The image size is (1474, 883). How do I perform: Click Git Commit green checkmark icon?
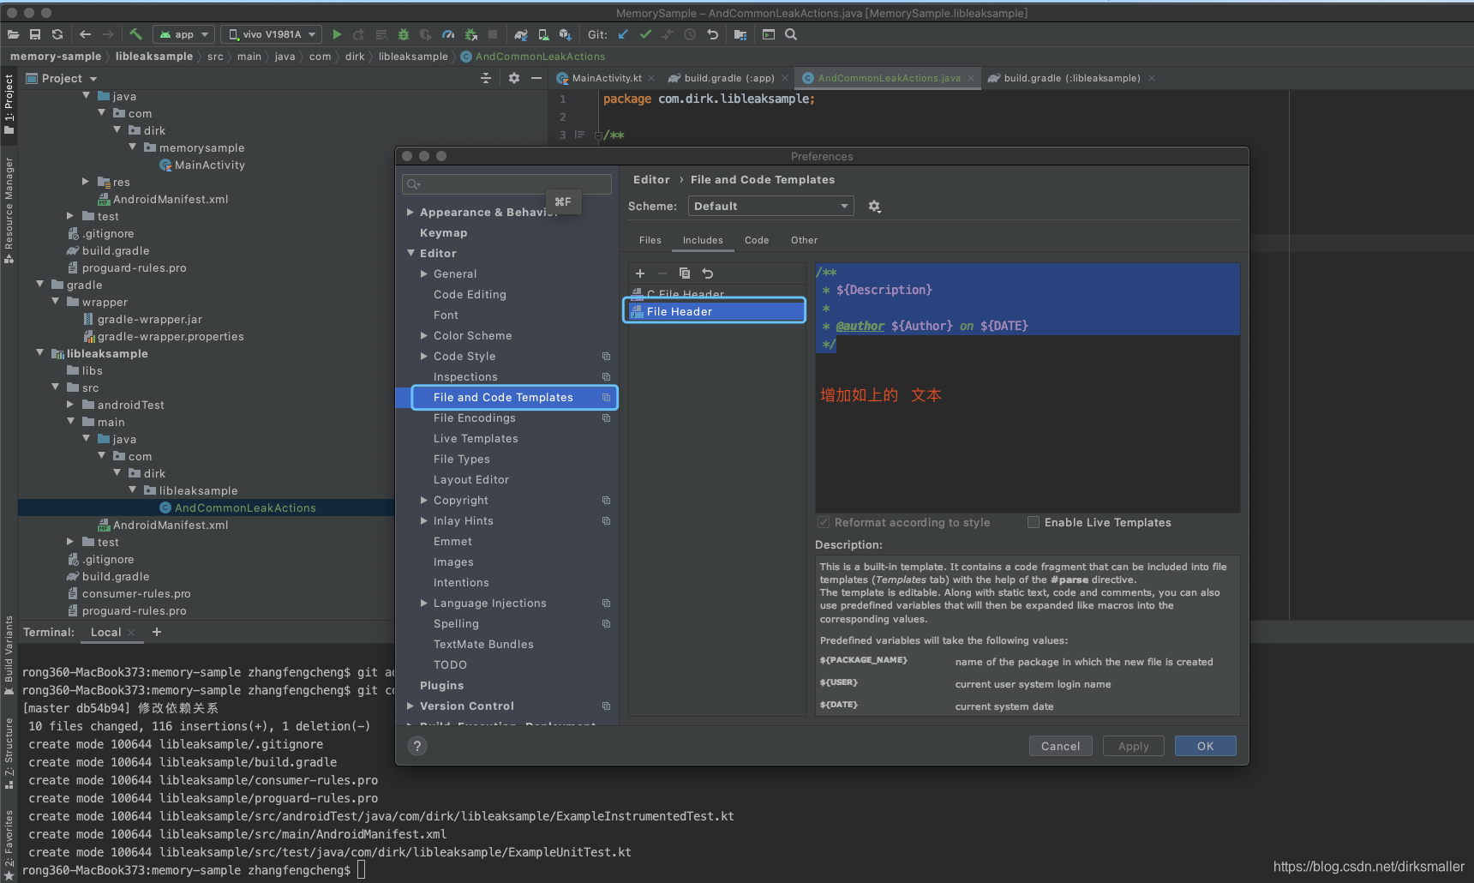tap(645, 34)
